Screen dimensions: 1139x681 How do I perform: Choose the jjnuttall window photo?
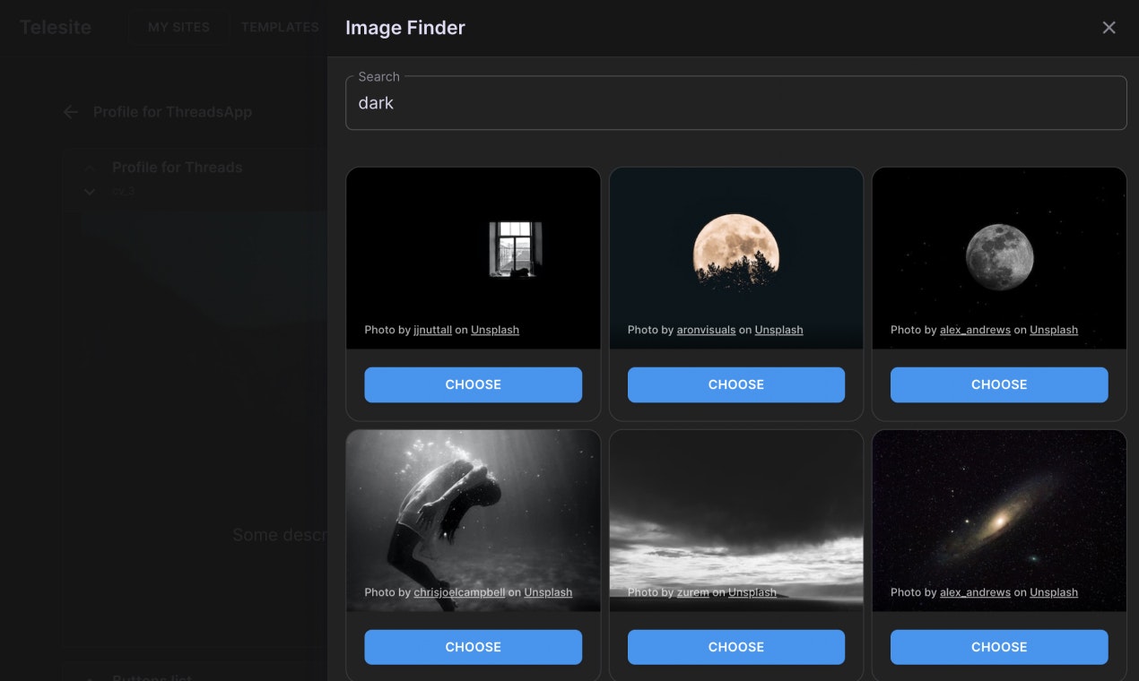(x=473, y=384)
